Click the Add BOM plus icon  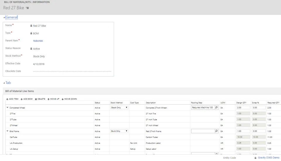[21, 99]
